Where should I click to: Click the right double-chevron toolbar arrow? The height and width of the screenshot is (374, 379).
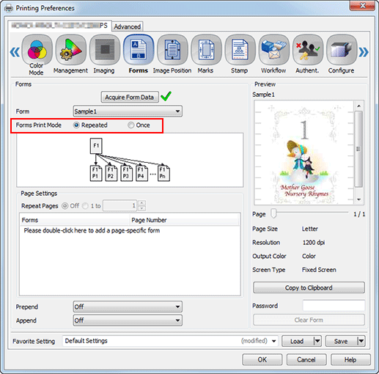tap(364, 52)
